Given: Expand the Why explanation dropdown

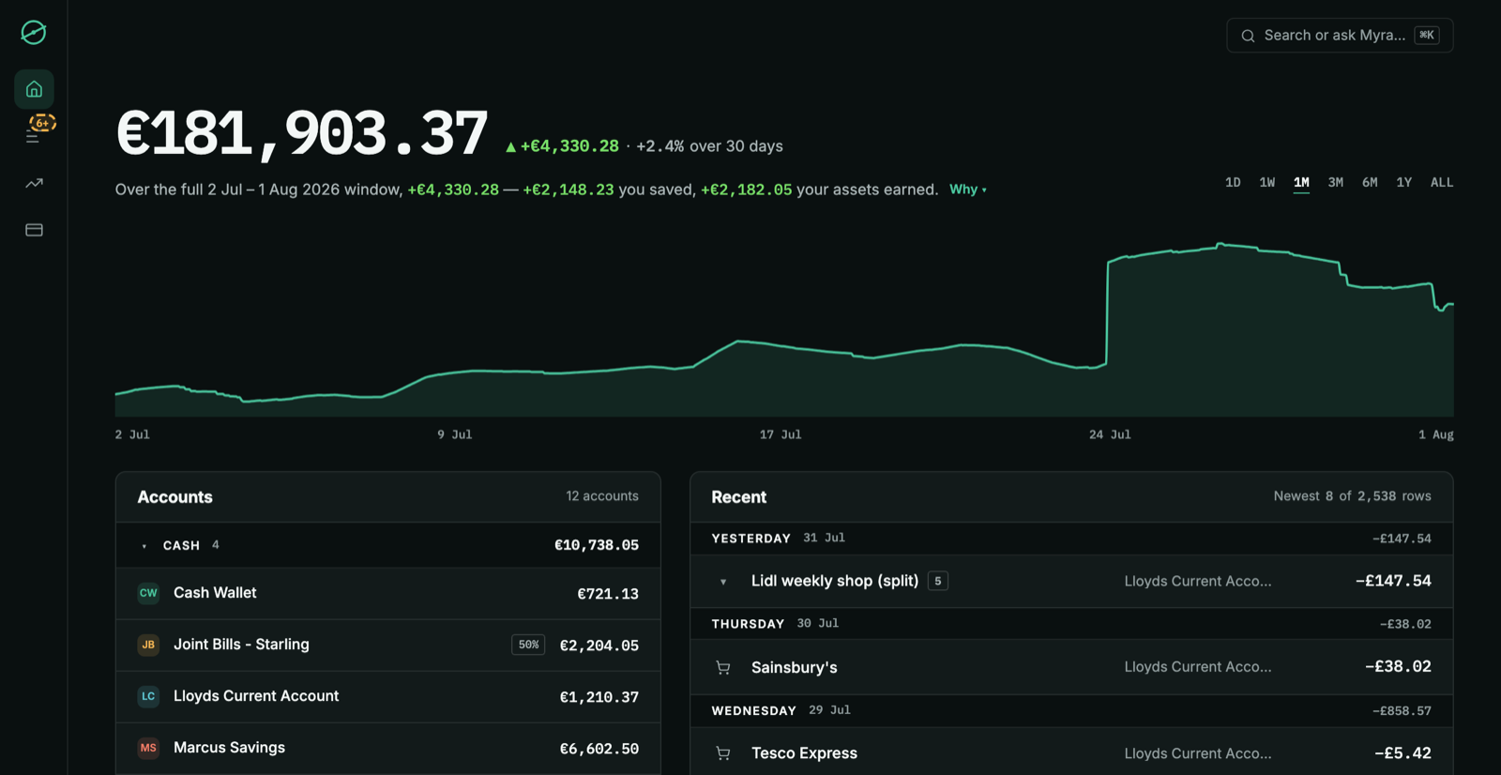Looking at the screenshot, I should [967, 190].
